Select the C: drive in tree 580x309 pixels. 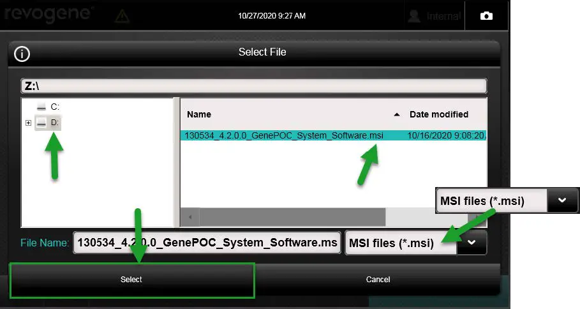pos(55,107)
